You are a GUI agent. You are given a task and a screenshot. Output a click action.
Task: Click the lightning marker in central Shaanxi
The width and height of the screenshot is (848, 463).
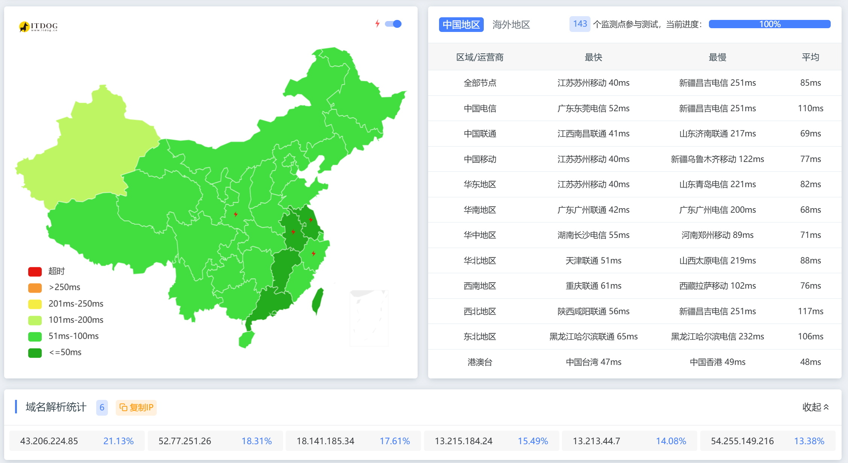(x=236, y=214)
